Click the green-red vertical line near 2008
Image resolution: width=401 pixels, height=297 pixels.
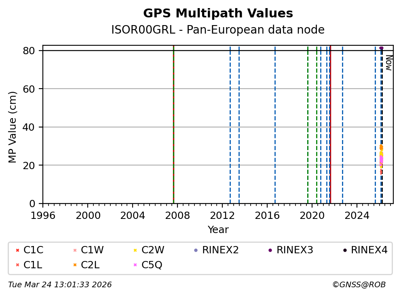pyautogui.click(x=173, y=121)
